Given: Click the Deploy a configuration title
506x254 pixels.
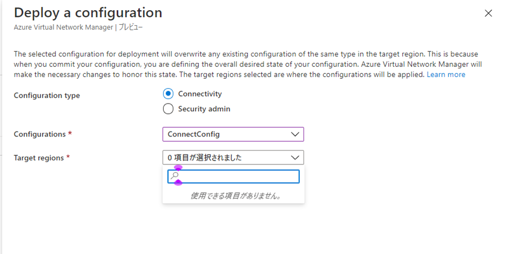Looking at the screenshot, I should [x=88, y=12].
